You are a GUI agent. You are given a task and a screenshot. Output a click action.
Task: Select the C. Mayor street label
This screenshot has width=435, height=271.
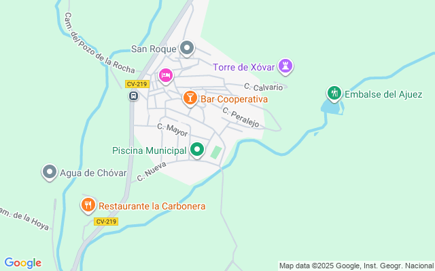[173, 129]
